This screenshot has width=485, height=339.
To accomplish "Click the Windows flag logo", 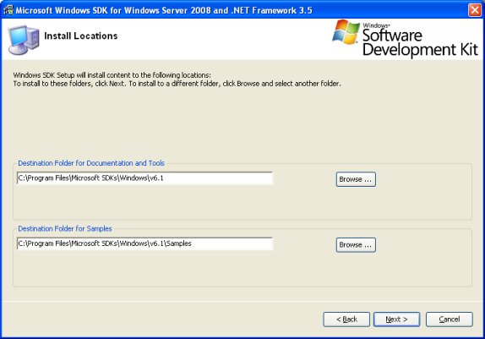I will click(346, 32).
